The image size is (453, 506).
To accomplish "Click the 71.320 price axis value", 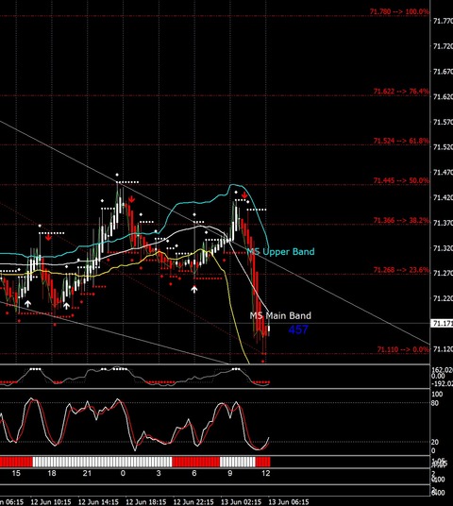I will [x=443, y=248].
